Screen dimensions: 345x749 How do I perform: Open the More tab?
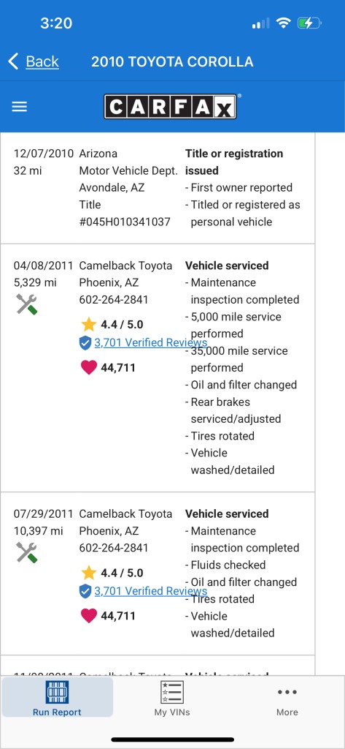click(x=287, y=700)
